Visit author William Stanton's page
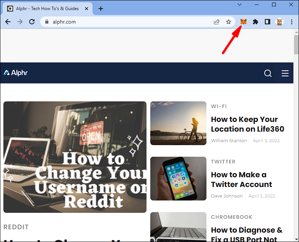 [229, 141]
